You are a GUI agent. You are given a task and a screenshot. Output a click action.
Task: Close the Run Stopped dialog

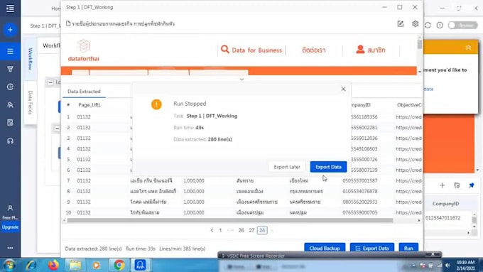click(344, 89)
